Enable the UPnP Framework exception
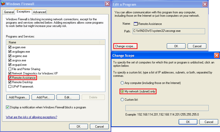The width and height of the screenshot is (220, 132). click(x=10, y=87)
